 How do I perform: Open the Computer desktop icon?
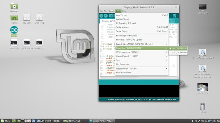click(202, 8)
